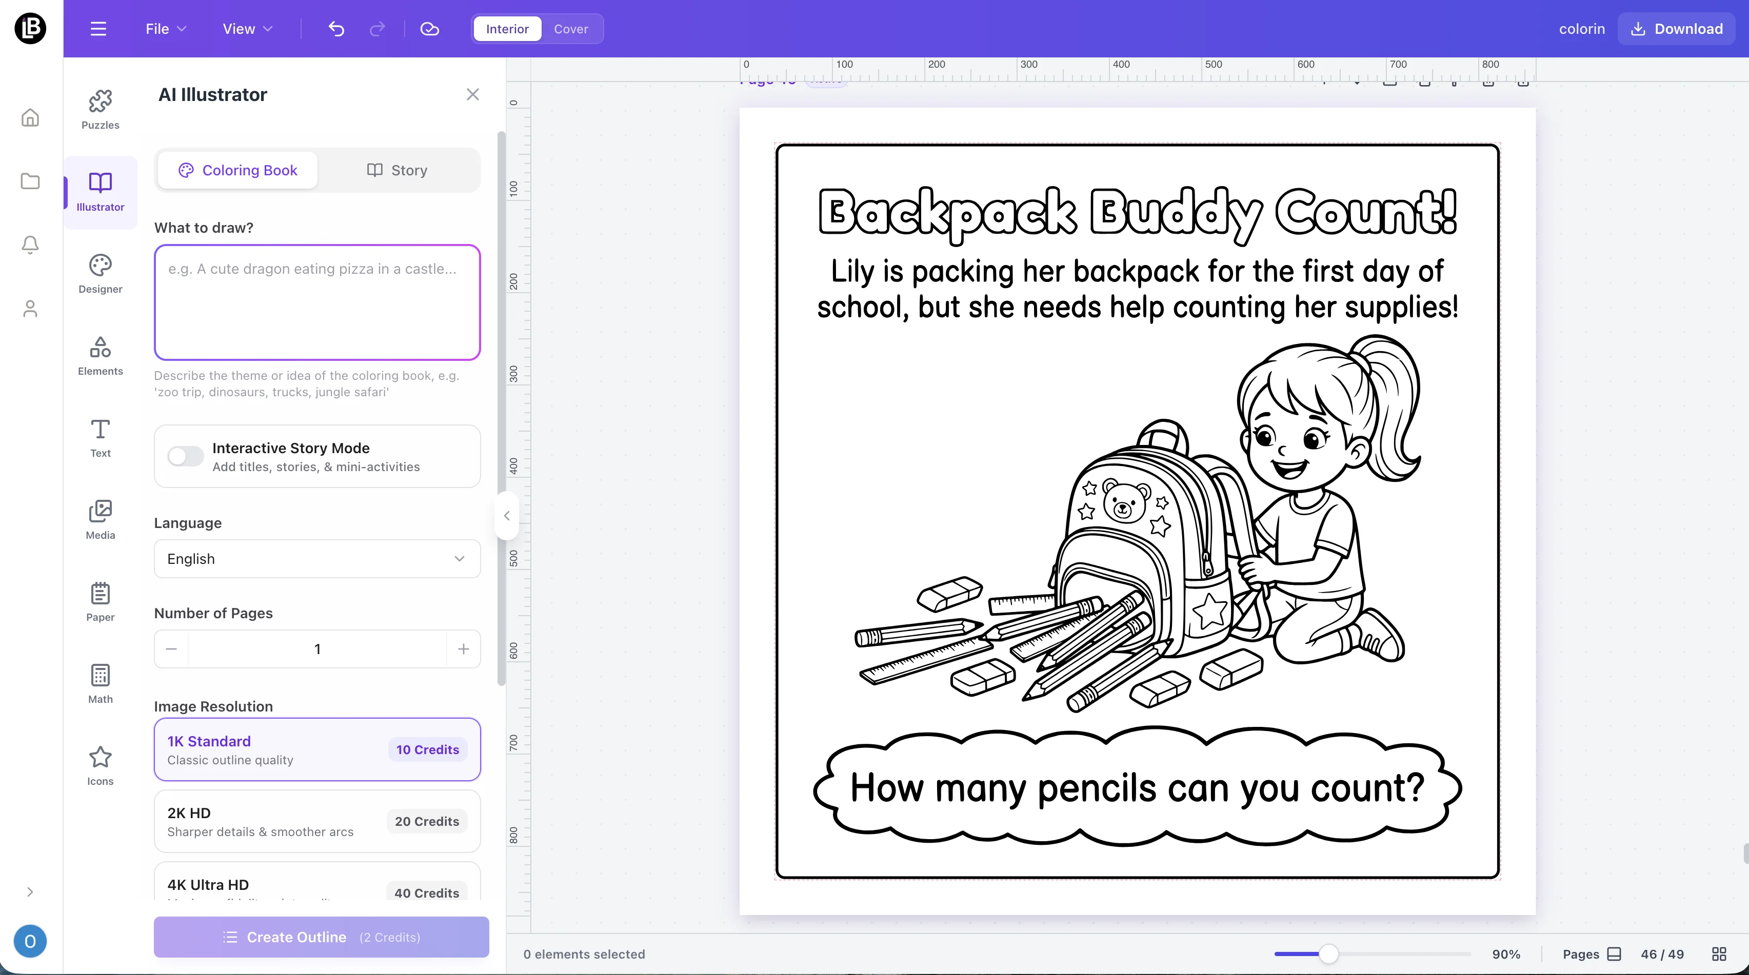Open the Icons panel
The height and width of the screenshot is (975, 1749).
pyautogui.click(x=101, y=767)
